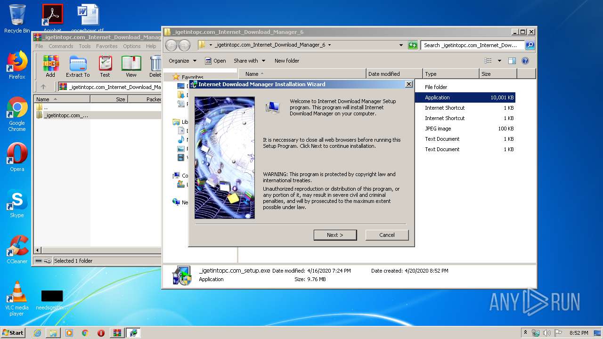Open the WinRAR File menu
The image size is (603, 339).
(x=39, y=46)
